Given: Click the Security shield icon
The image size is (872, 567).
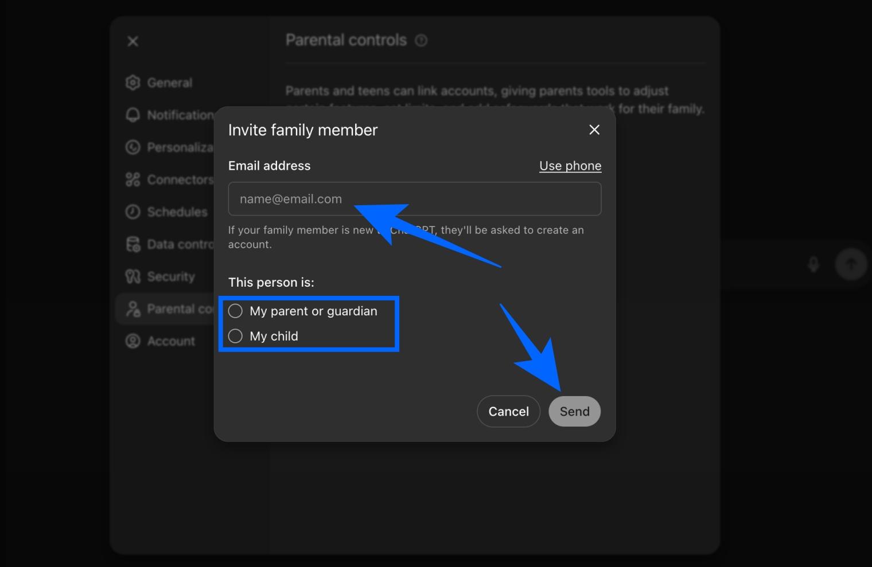Looking at the screenshot, I should point(133,276).
